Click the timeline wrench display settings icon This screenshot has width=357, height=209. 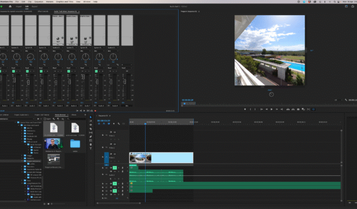[118, 124]
